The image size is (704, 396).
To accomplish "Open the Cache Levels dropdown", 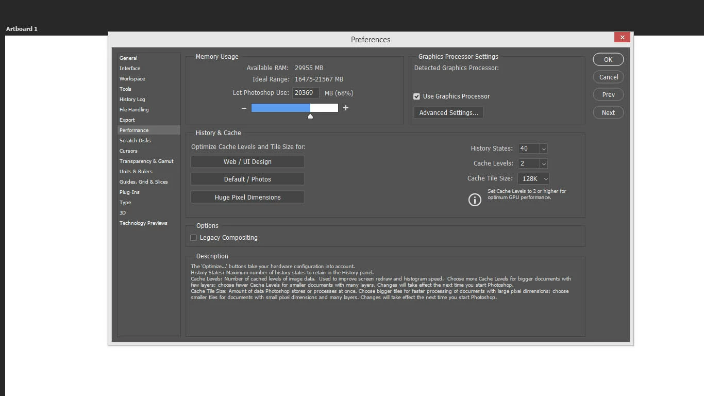I will point(543,163).
